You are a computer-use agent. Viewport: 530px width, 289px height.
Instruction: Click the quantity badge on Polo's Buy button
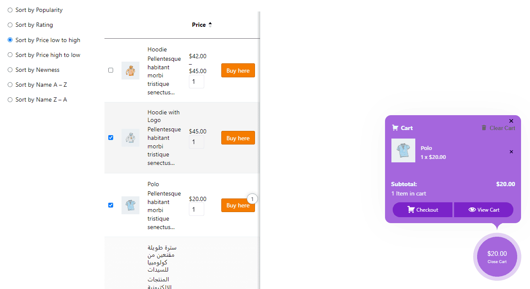click(252, 198)
